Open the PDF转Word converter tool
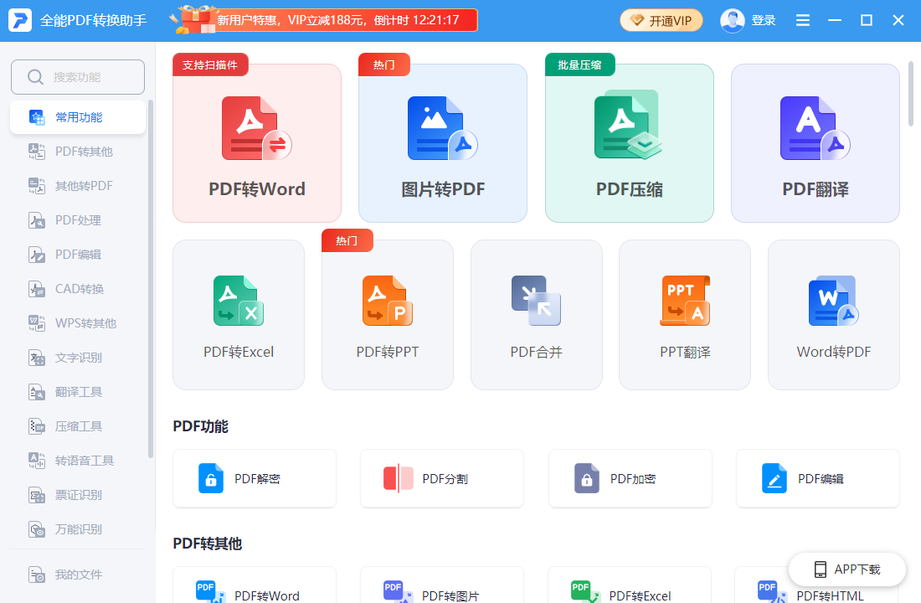The height and width of the screenshot is (603, 921). pos(256,142)
